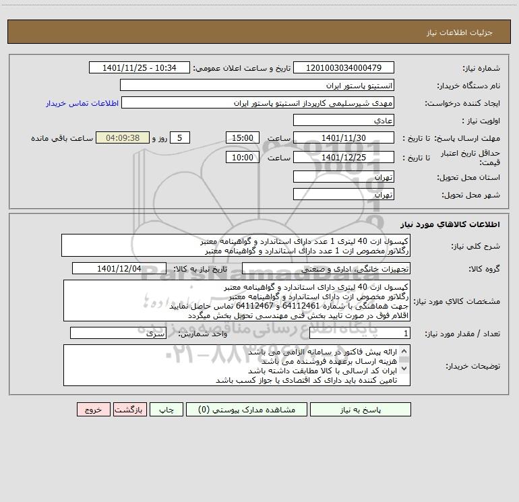Click goods specifications text area
519x502 pixels.
237,301
